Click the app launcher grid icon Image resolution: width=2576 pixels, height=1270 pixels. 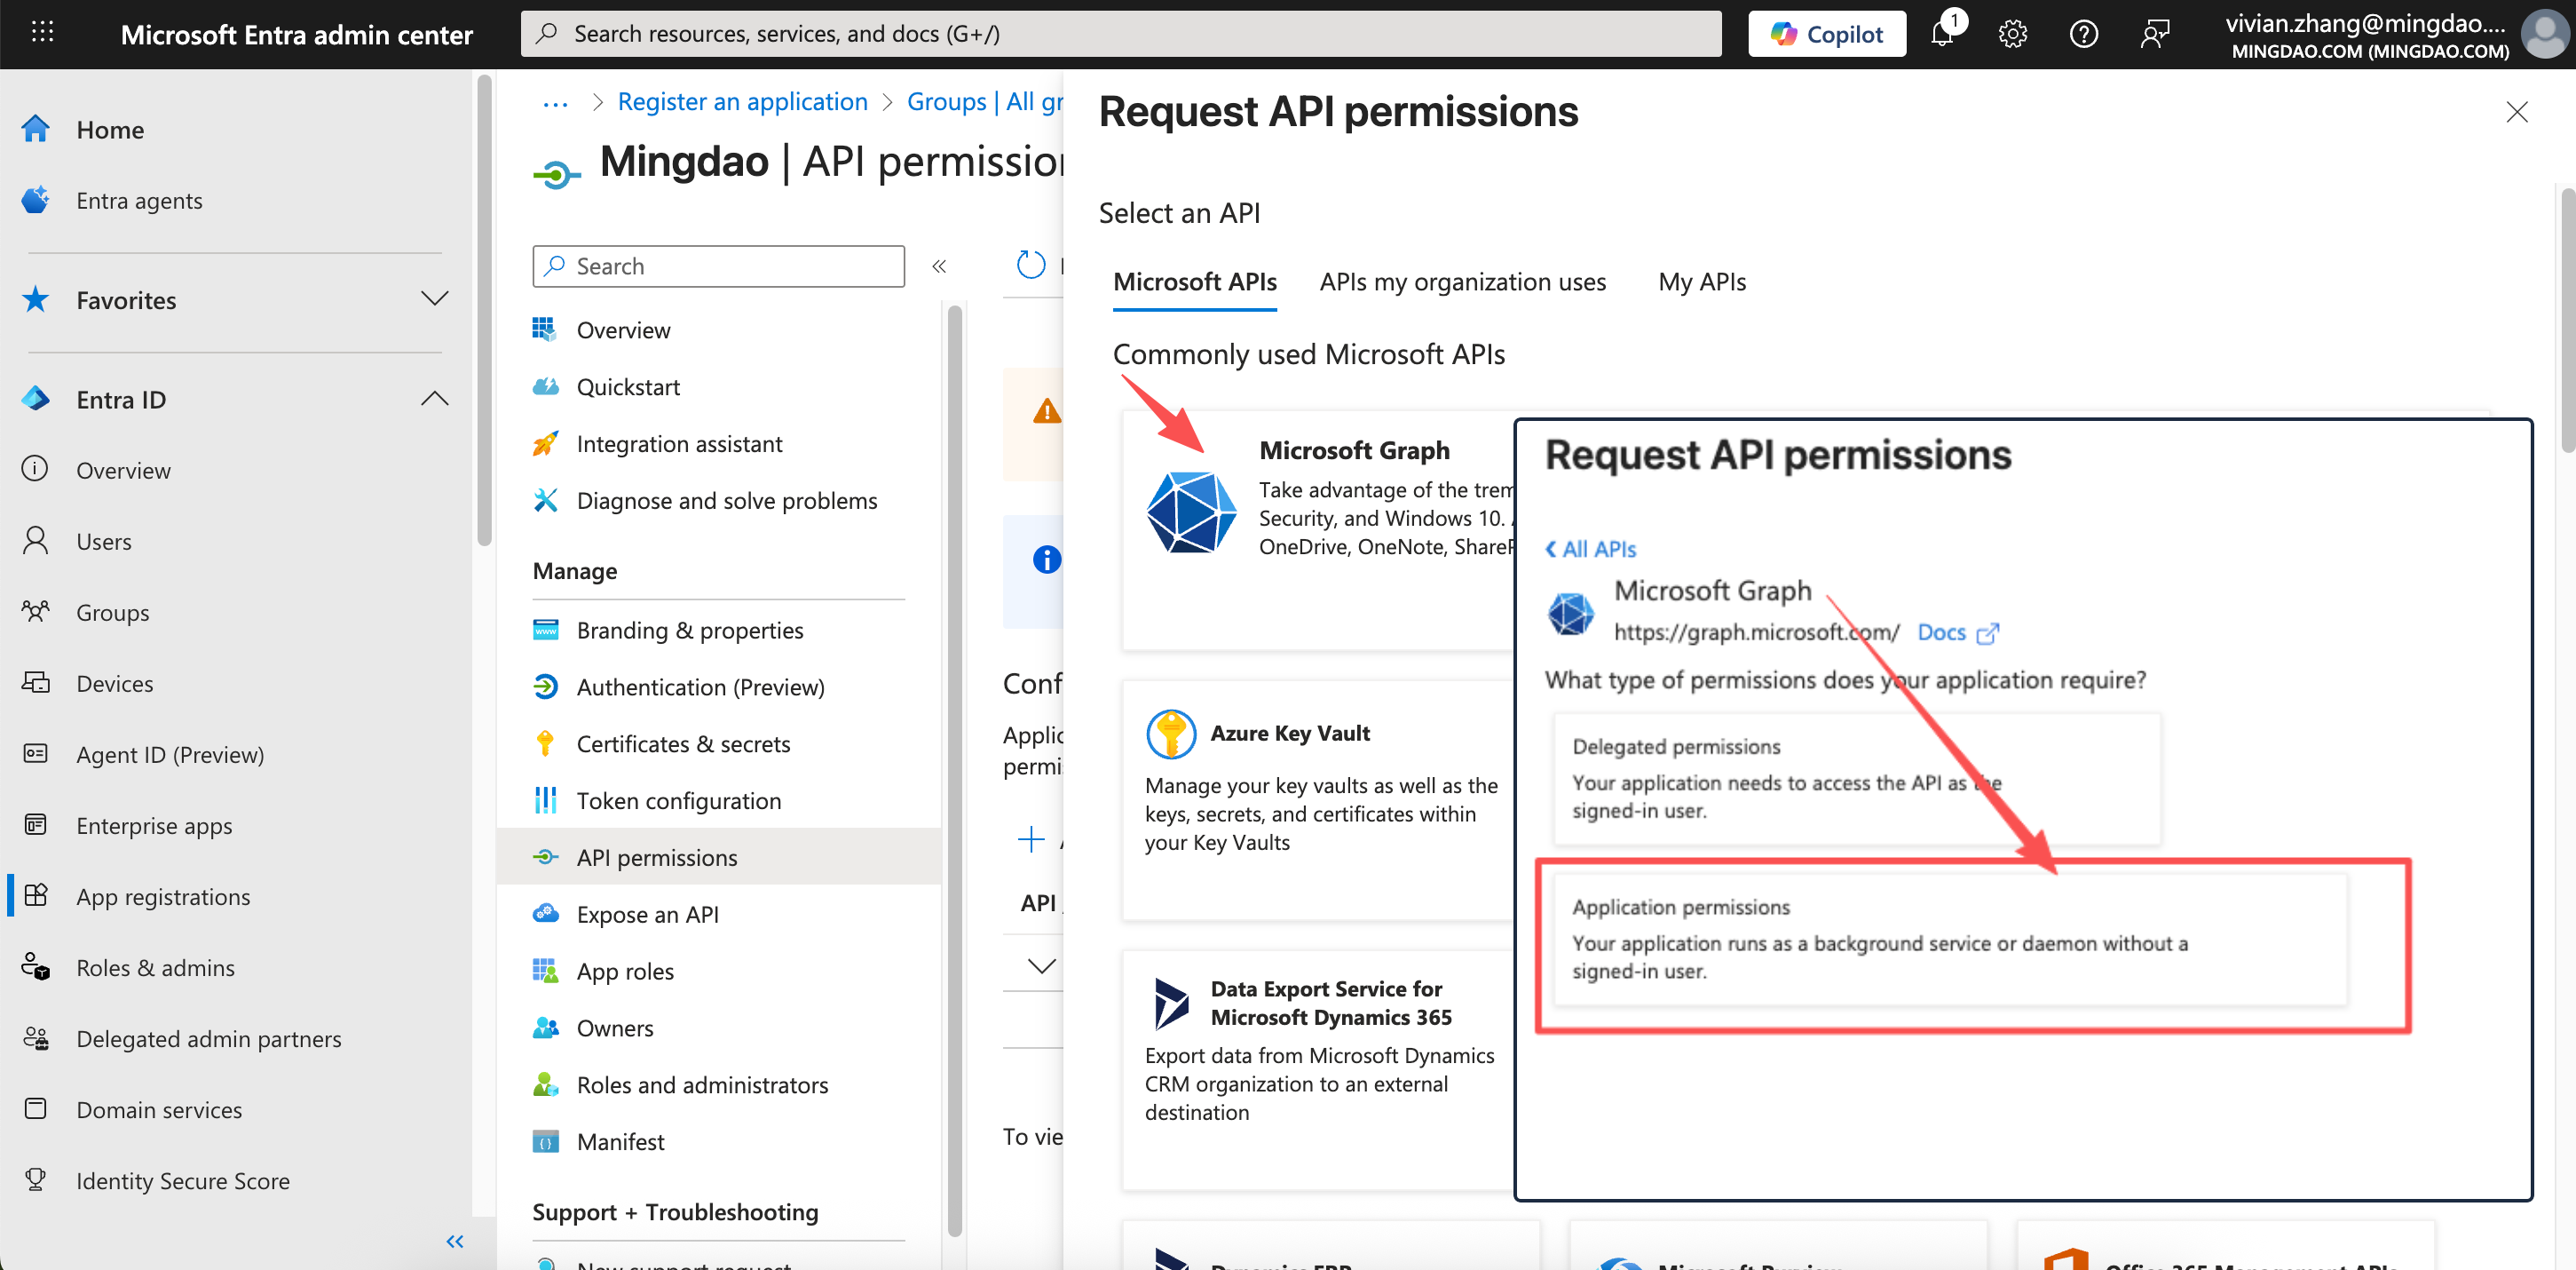(x=42, y=34)
